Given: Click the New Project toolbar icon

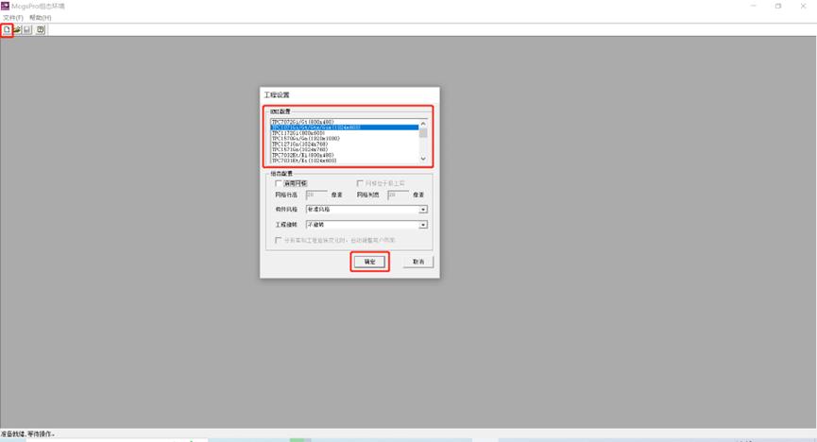Looking at the screenshot, I should click(x=7, y=29).
